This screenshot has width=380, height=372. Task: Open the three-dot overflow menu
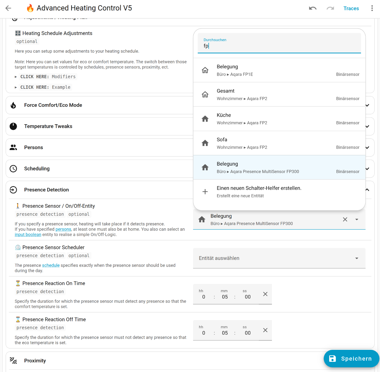click(x=372, y=8)
